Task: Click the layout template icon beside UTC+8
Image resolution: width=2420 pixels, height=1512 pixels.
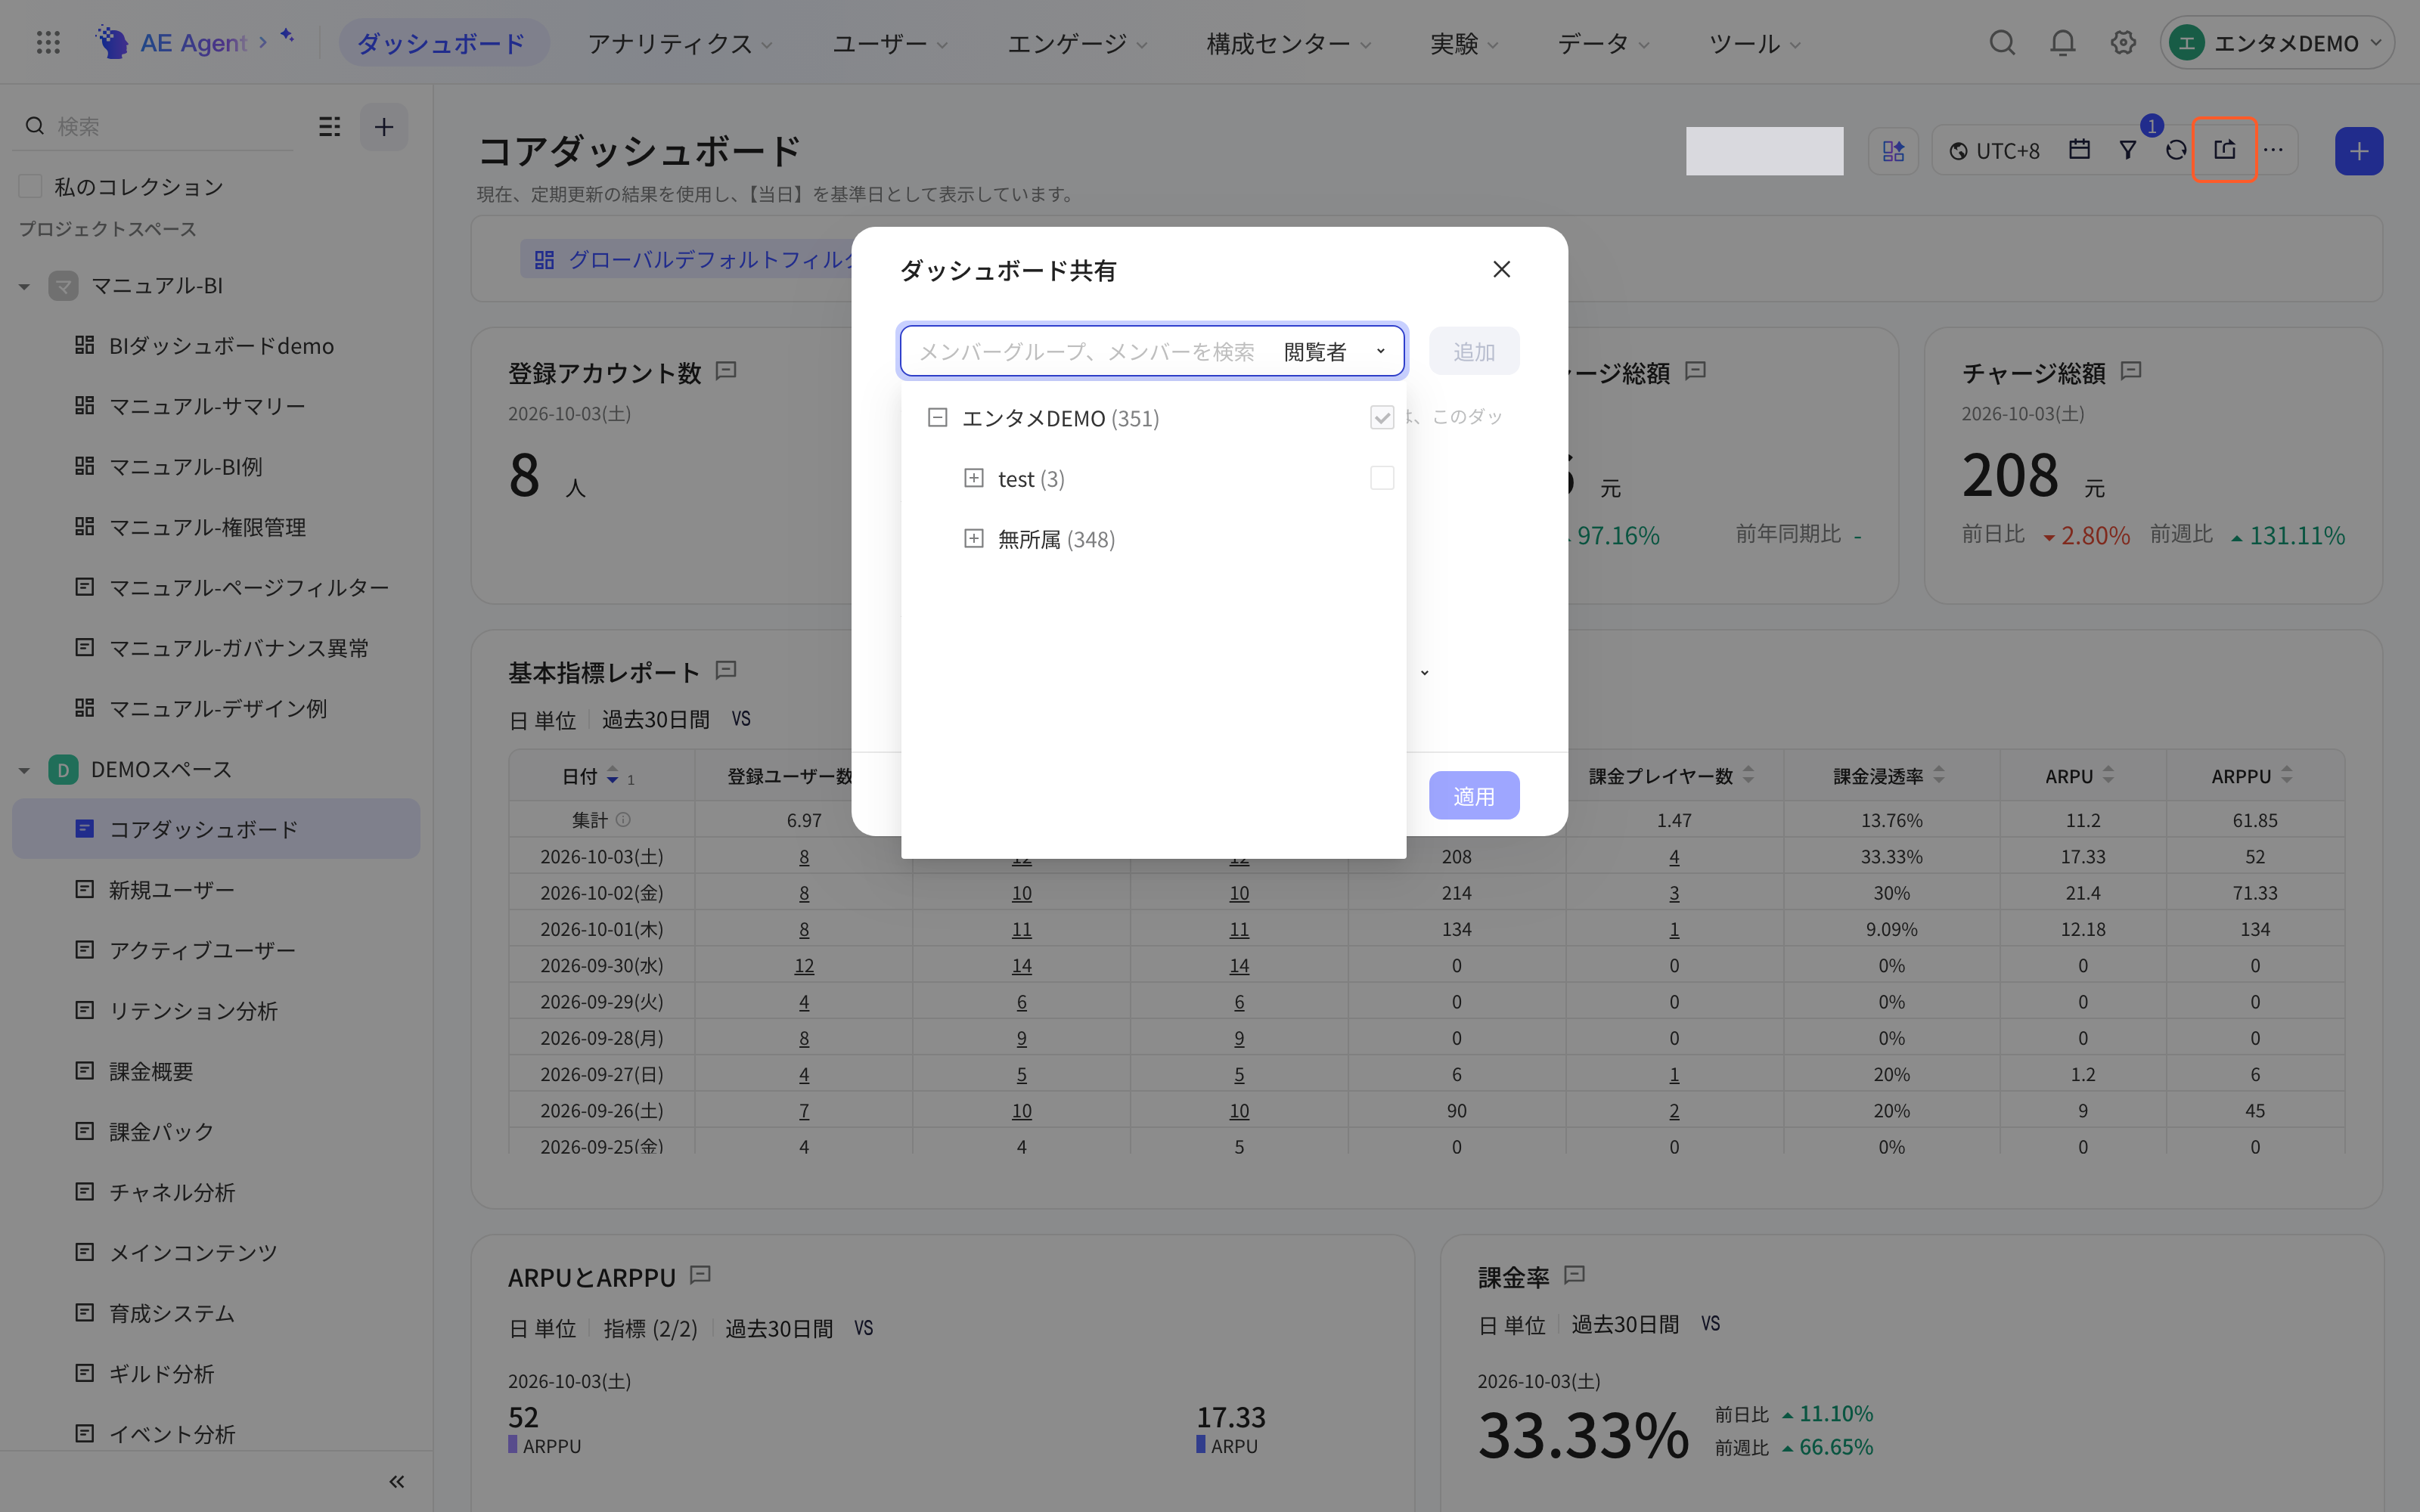Action: point(1893,151)
